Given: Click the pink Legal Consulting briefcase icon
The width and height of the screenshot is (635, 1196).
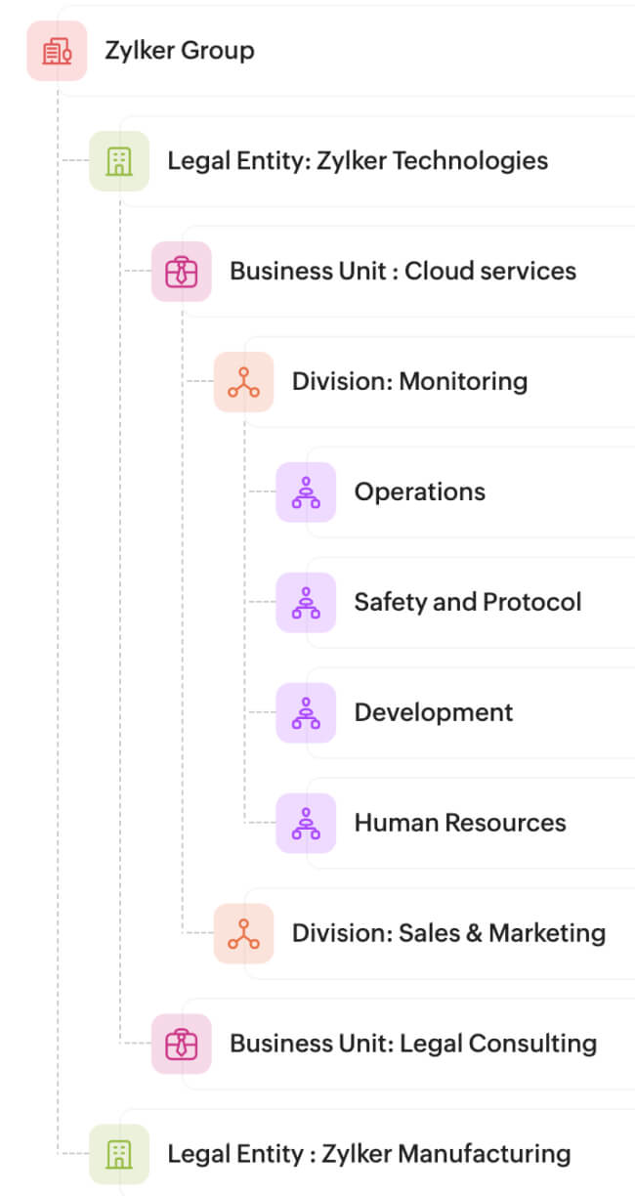Looking at the screenshot, I should [x=182, y=1045].
